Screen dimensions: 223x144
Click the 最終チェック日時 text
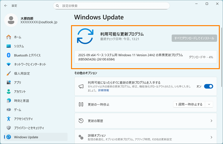pos(119,39)
